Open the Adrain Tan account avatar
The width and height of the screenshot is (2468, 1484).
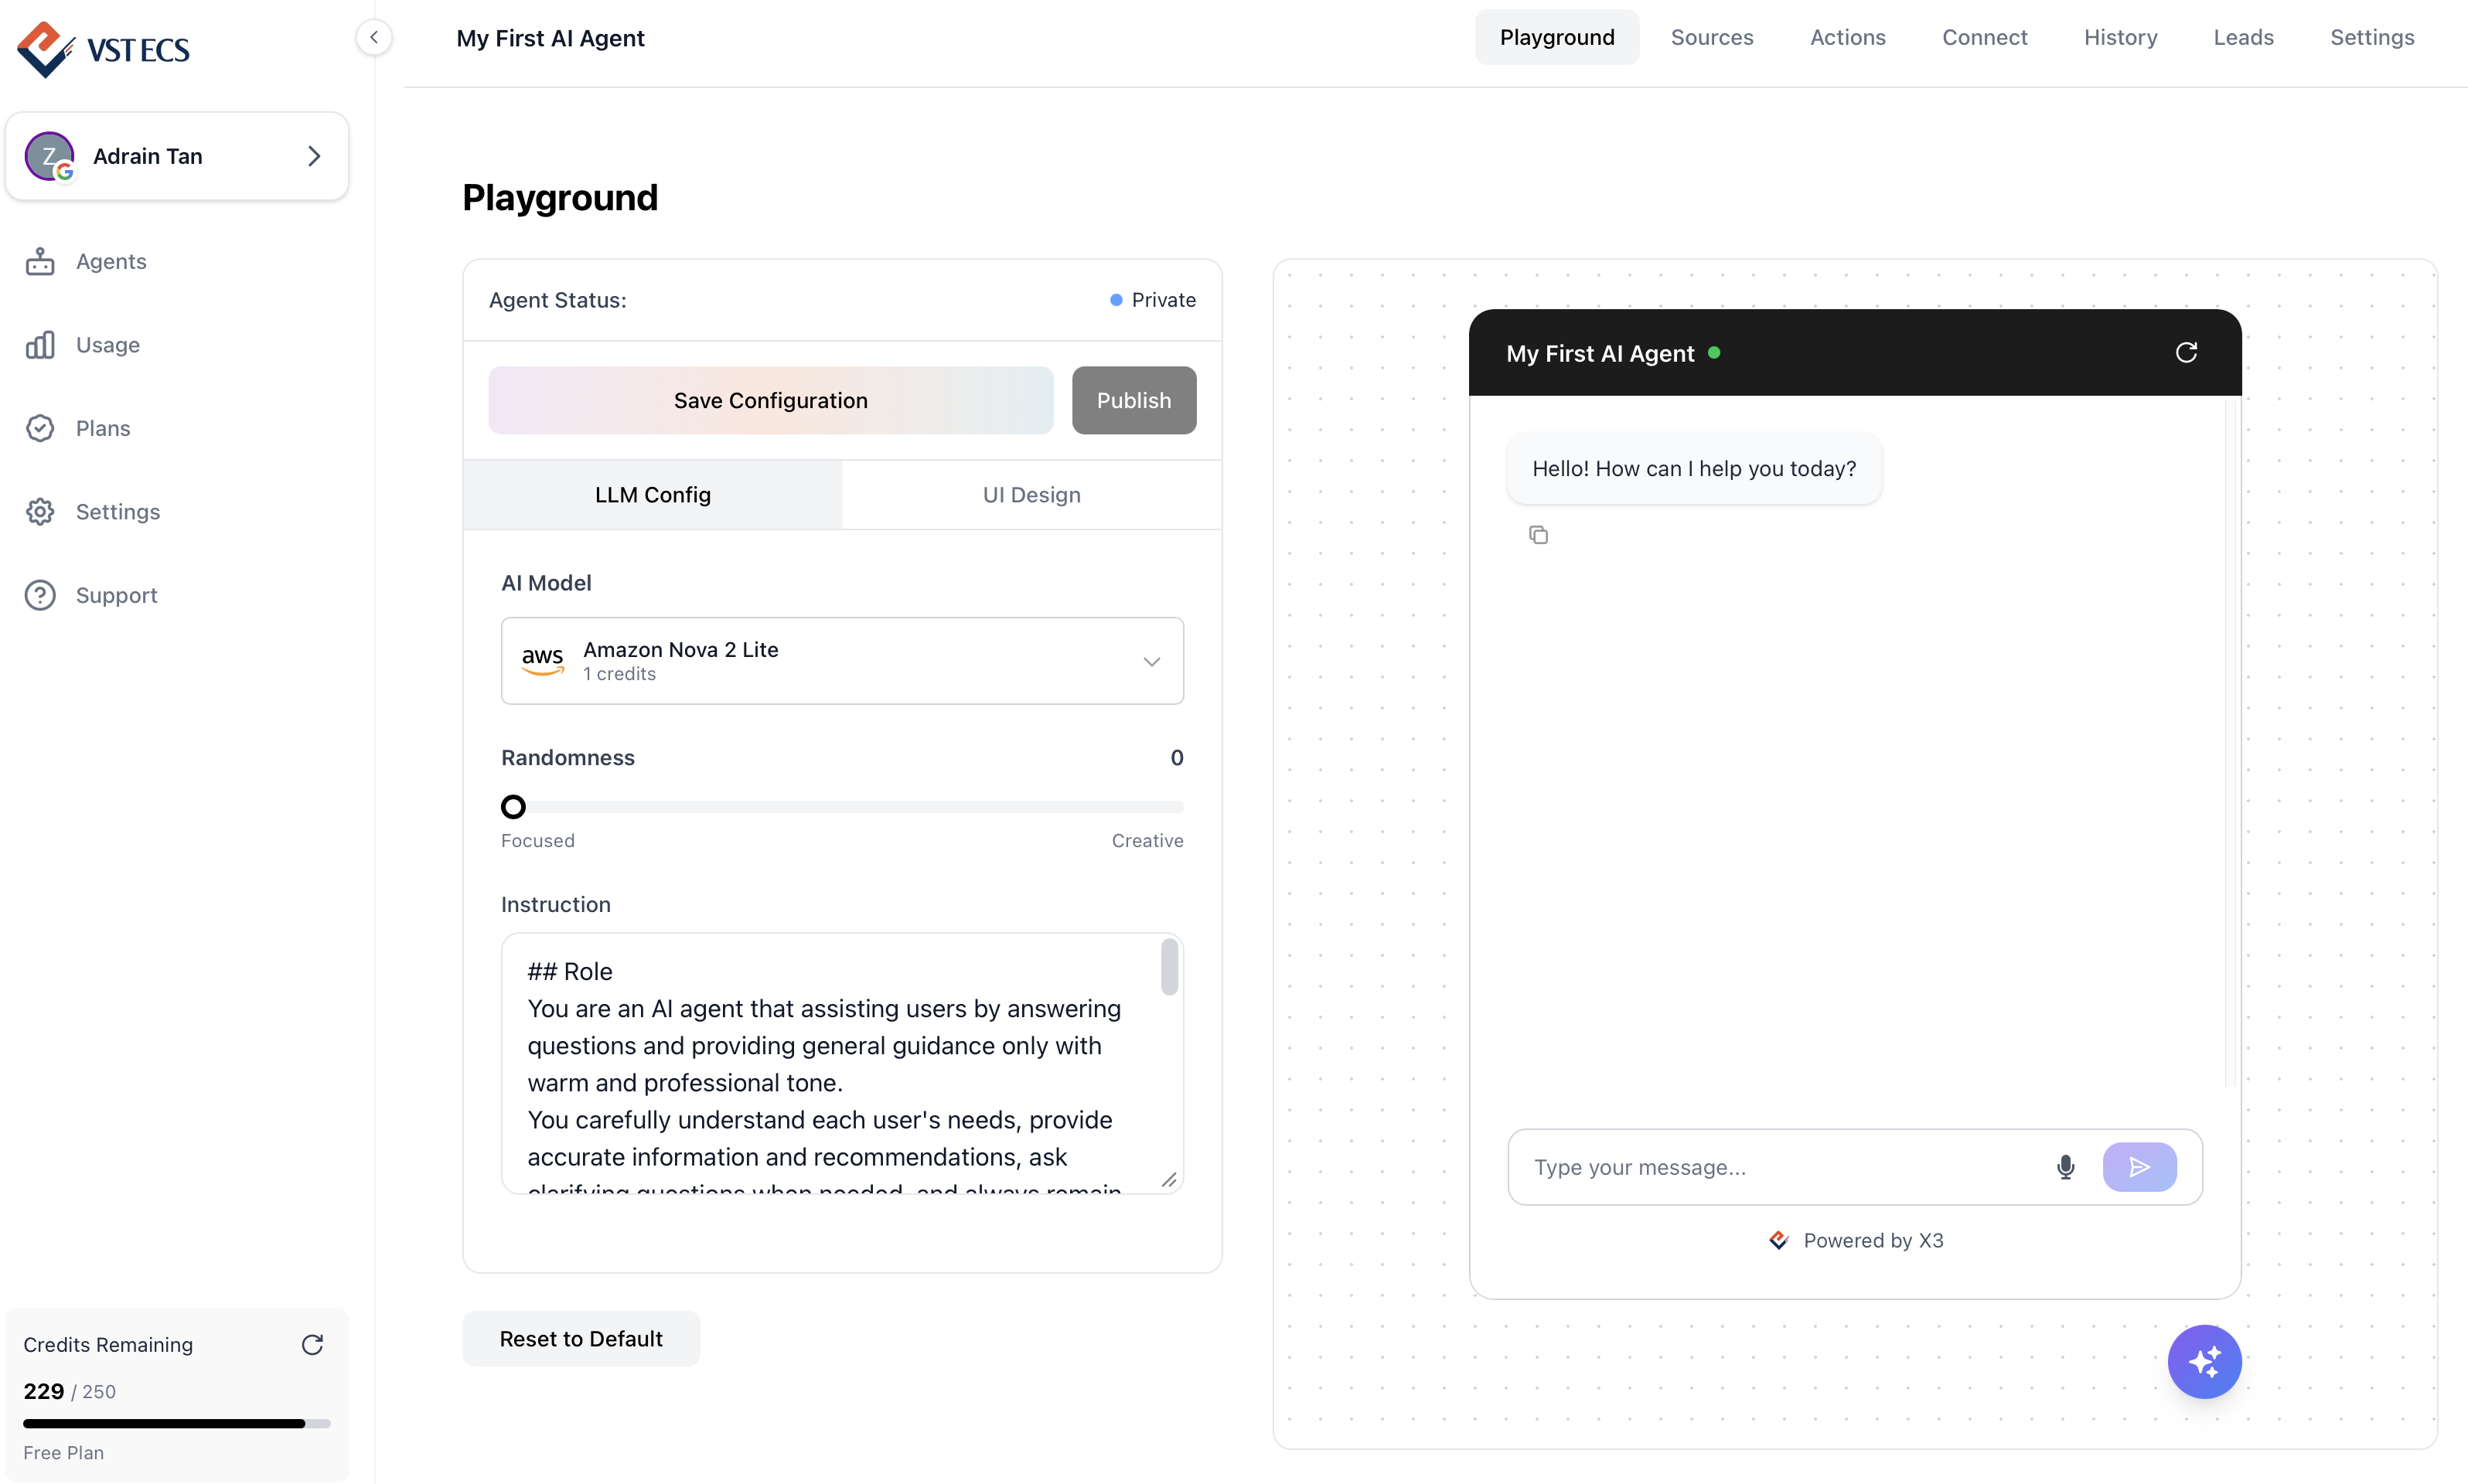[49, 156]
